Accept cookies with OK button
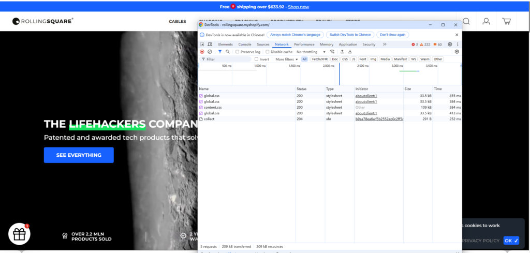Image resolution: width=530 pixels, height=253 pixels. click(511, 241)
